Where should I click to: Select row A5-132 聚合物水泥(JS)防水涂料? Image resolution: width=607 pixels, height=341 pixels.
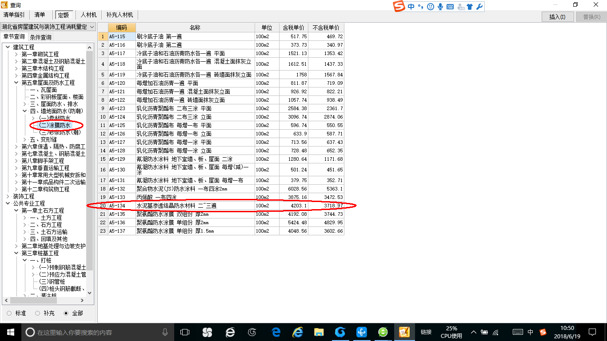click(x=221, y=189)
